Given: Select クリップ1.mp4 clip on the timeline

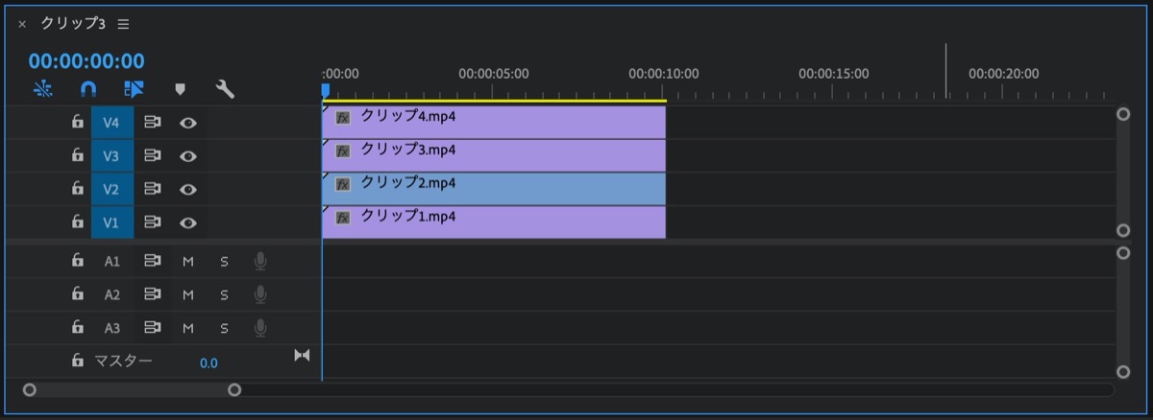Looking at the screenshot, I should [494, 222].
